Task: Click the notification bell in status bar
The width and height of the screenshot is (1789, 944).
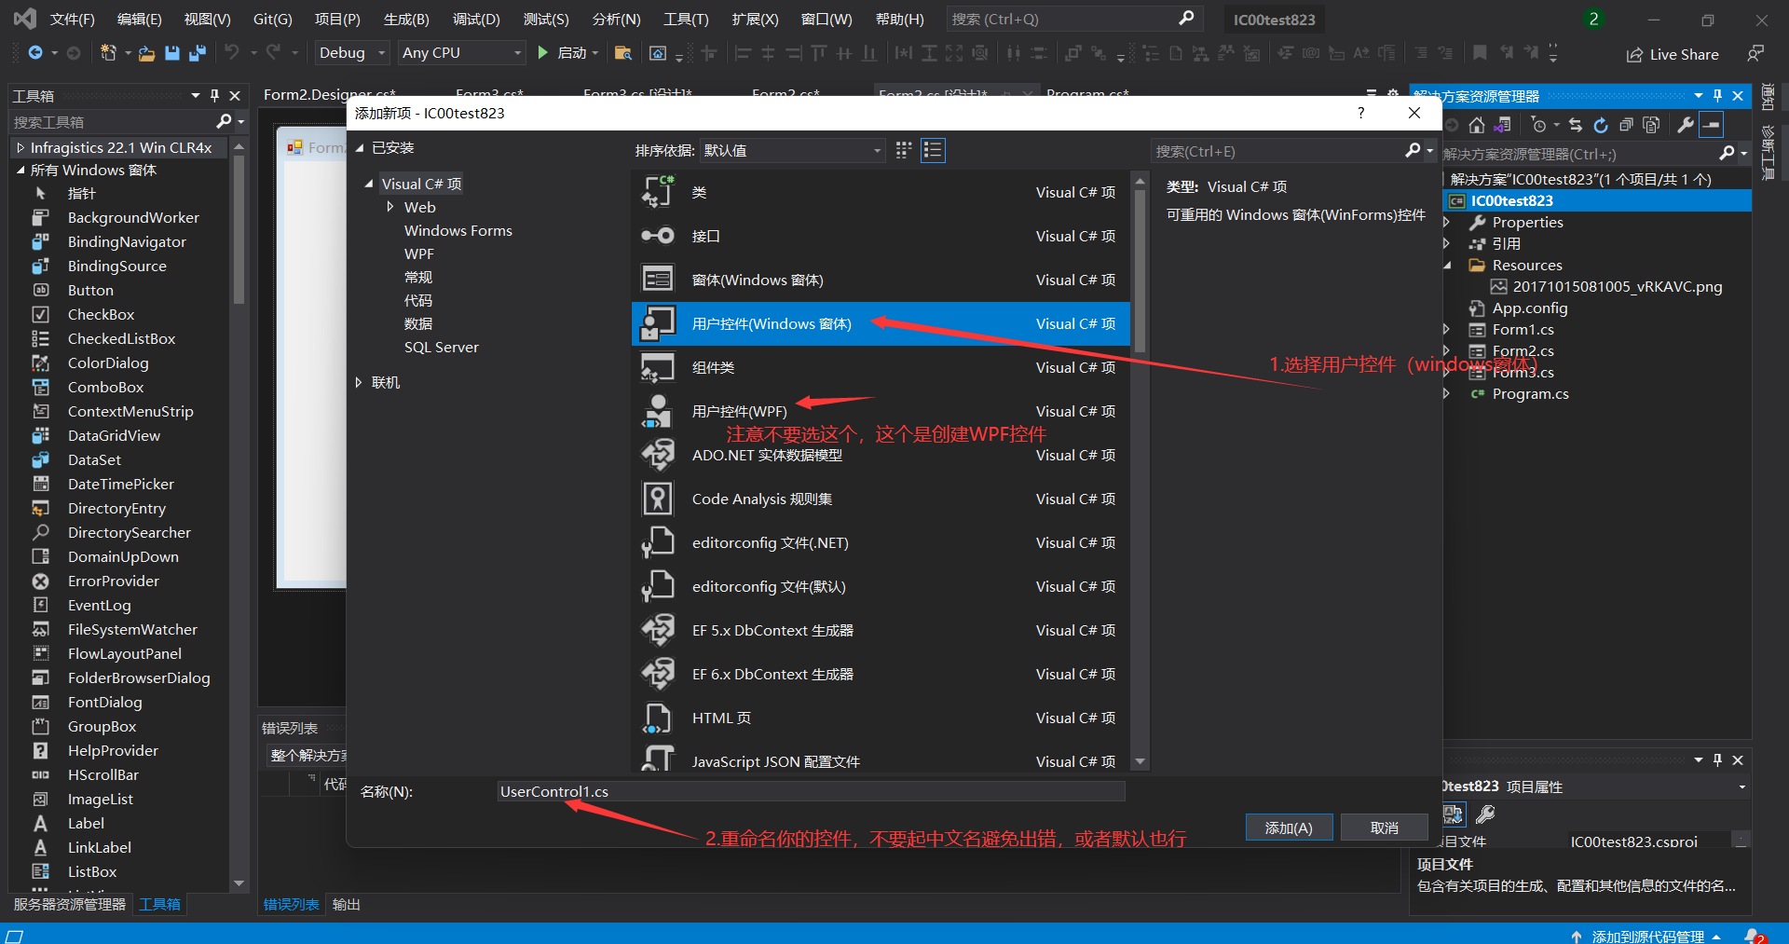Action: 1755,936
